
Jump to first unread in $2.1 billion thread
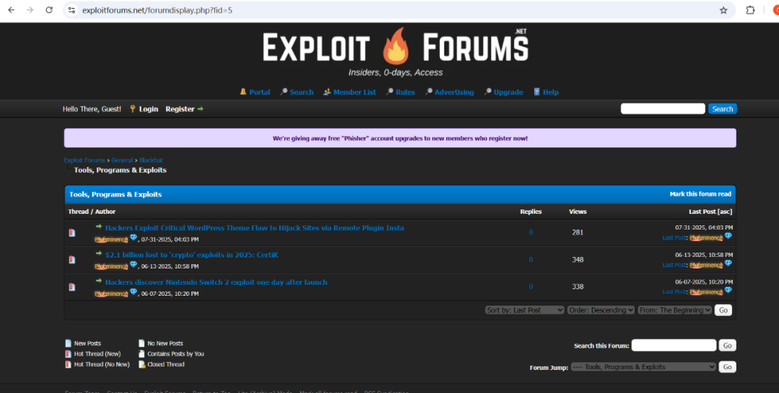(99, 253)
